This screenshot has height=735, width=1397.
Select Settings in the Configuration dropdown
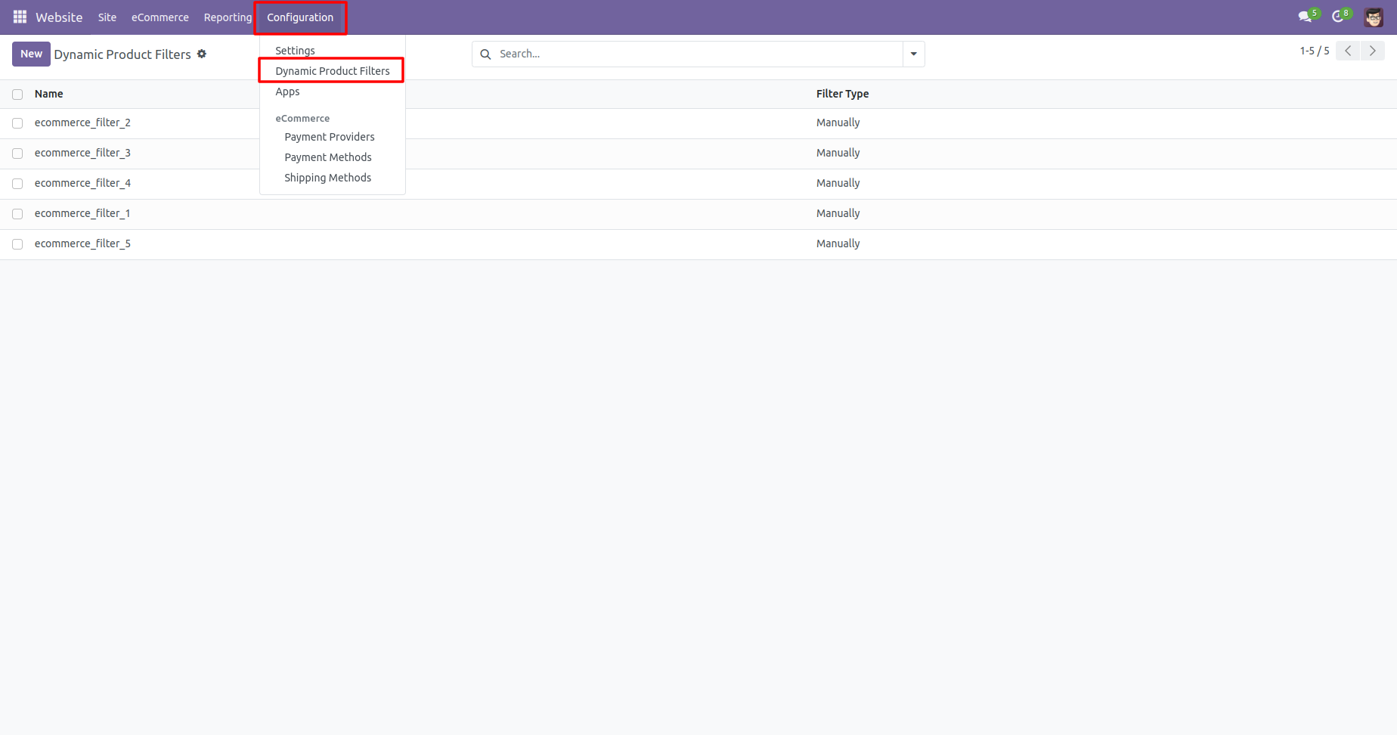(x=295, y=51)
